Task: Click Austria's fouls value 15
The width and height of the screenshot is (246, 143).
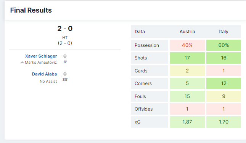Action: [187, 96]
